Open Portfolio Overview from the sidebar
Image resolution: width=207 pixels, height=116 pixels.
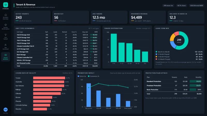[5, 16]
